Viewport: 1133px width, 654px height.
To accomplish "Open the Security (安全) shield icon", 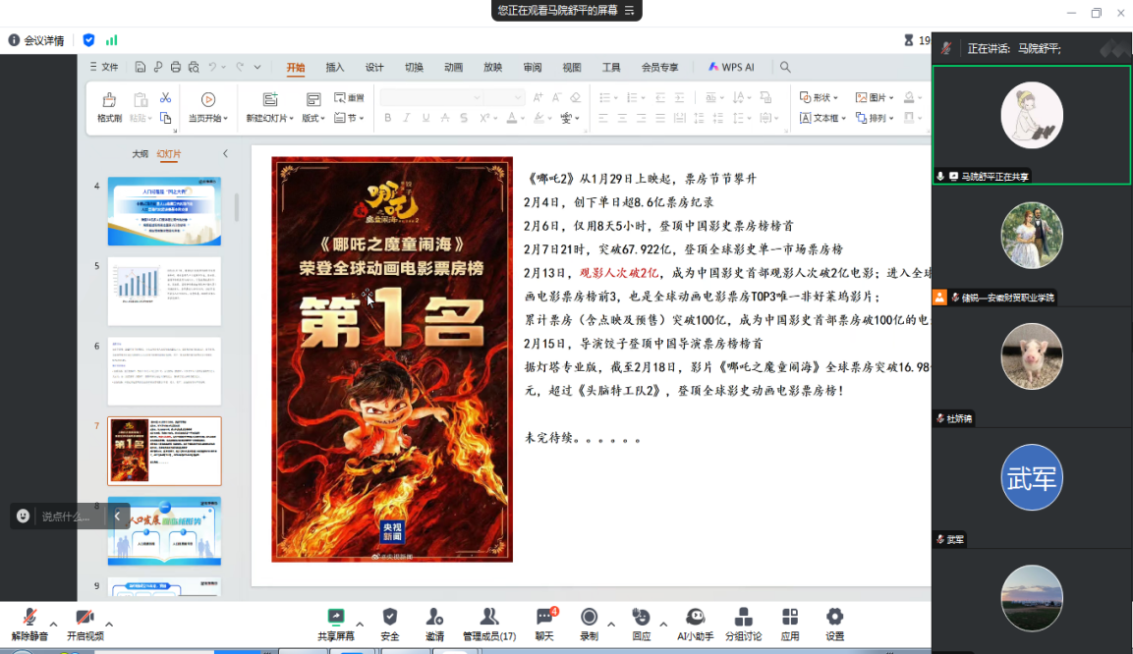I will coord(390,623).
